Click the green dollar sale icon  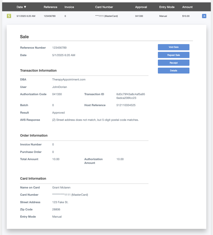click(9, 16)
